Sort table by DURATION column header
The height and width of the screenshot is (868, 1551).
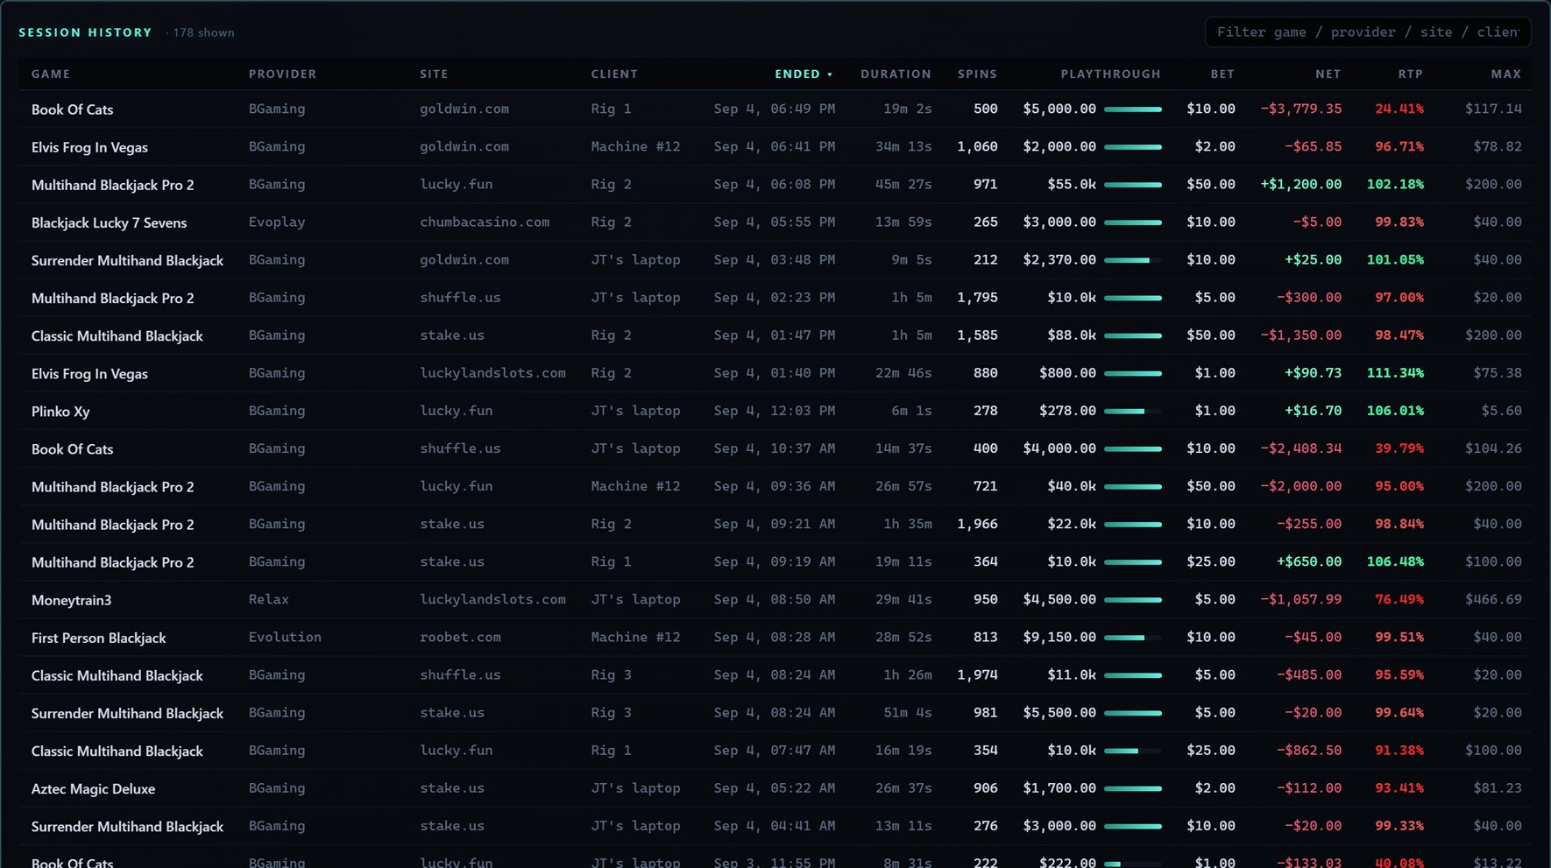[x=896, y=74]
